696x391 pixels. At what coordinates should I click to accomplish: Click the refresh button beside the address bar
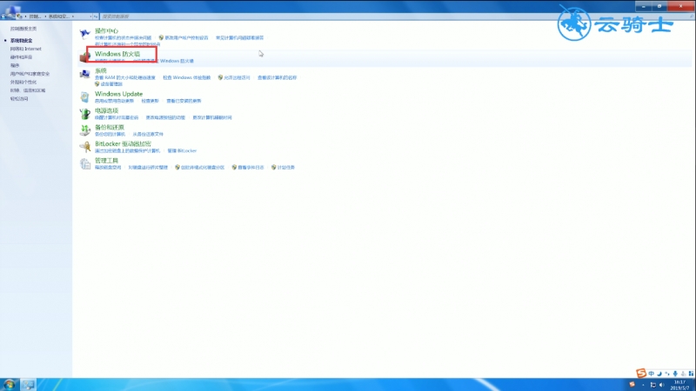[96, 17]
